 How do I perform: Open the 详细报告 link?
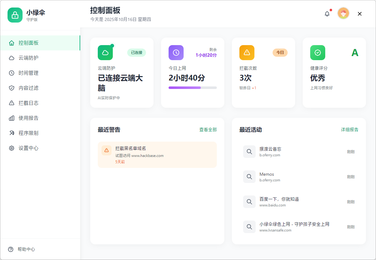(350, 130)
